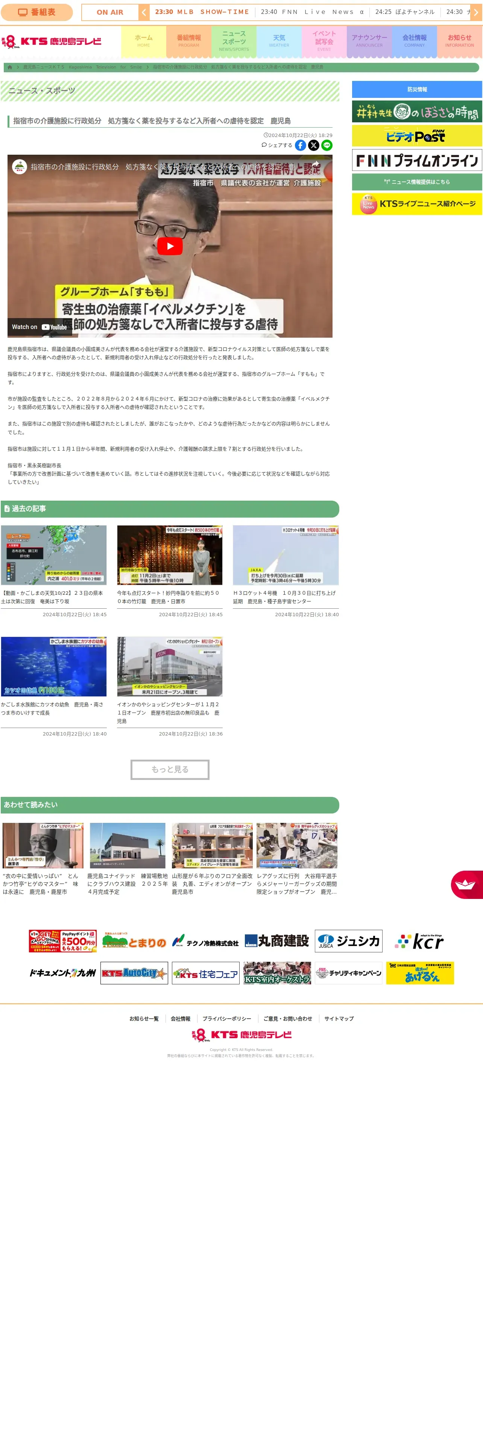Open FNNプライムオンライン banner

417,160
